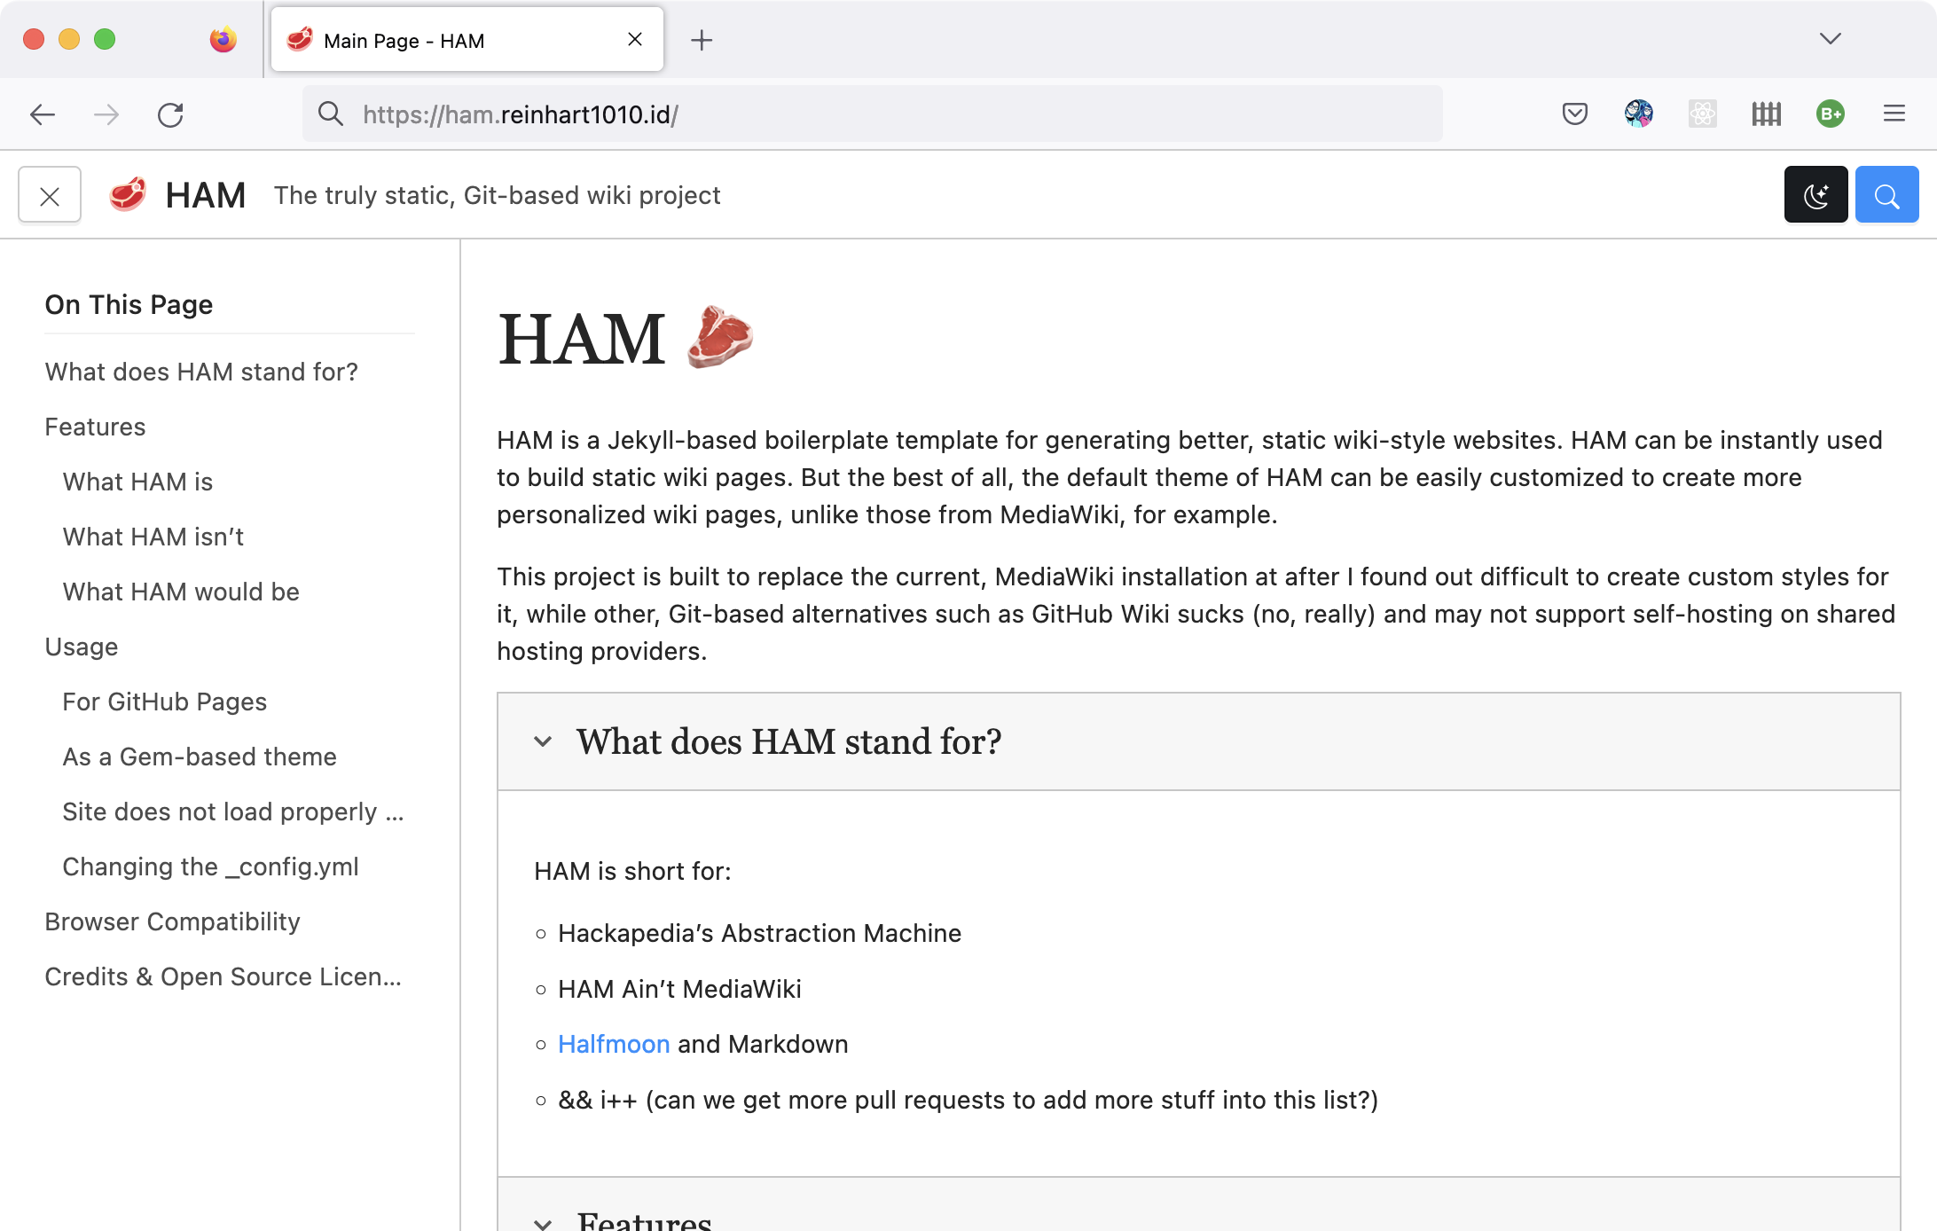Open a new browser tab
The image size is (1937, 1231).
click(701, 40)
